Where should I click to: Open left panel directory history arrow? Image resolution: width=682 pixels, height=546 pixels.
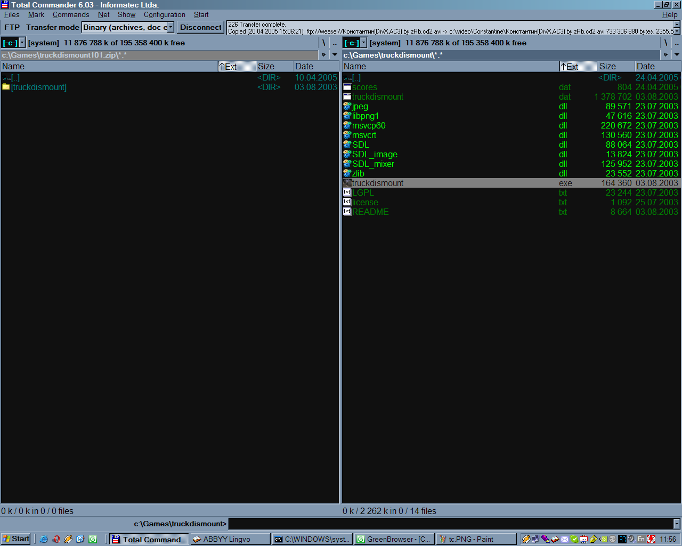pyautogui.click(x=335, y=55)
